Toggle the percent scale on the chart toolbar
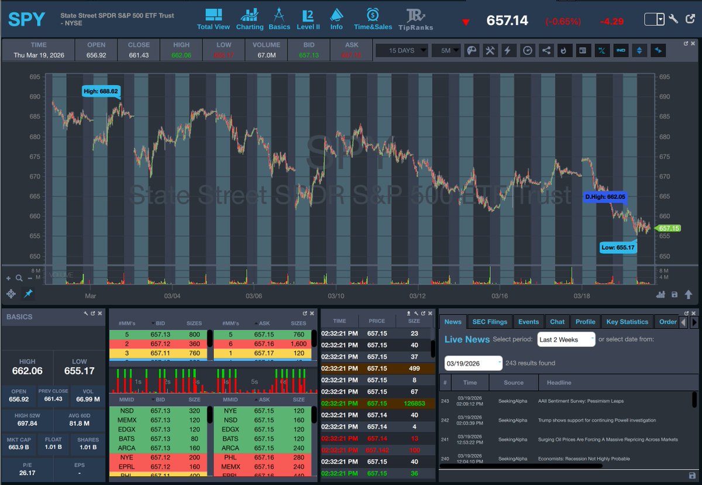The height and width of the screenshot is (485, 702). point(602,50)
